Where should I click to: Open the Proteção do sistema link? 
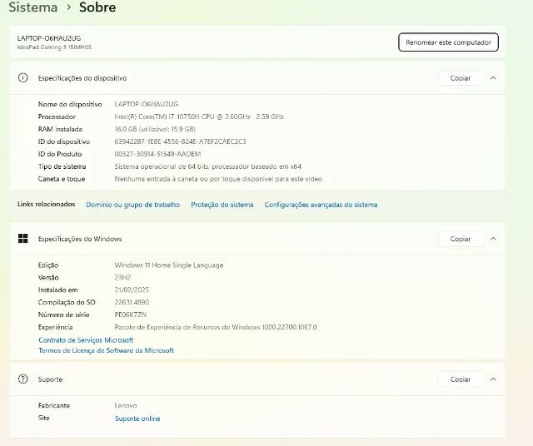pyautogui.click(x=222, y=205)
